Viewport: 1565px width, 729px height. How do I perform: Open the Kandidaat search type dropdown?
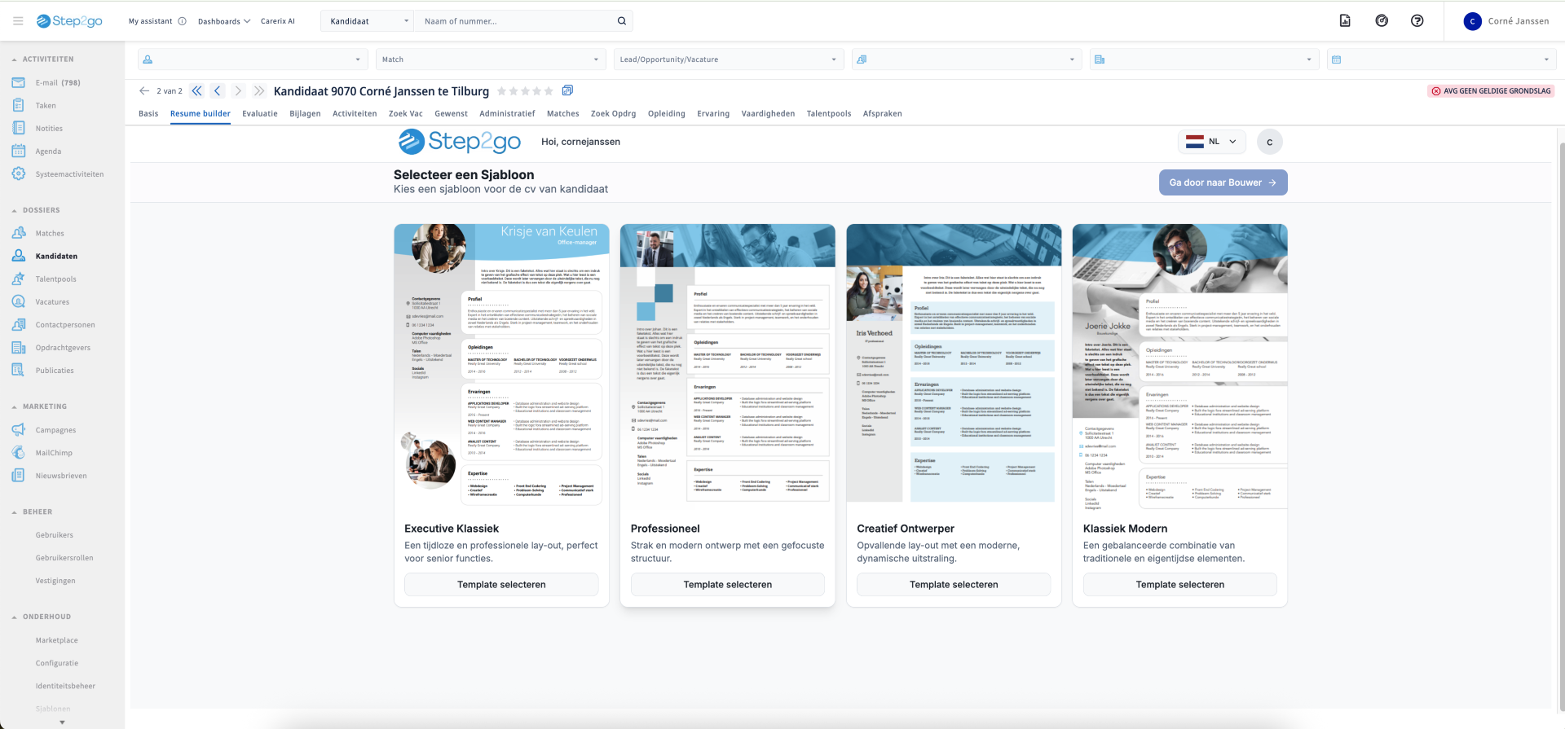(x=368, y=21)
